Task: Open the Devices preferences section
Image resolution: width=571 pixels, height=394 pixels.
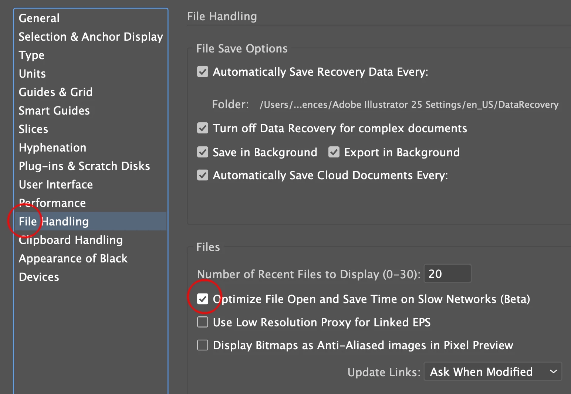Action: coord(39,277)
